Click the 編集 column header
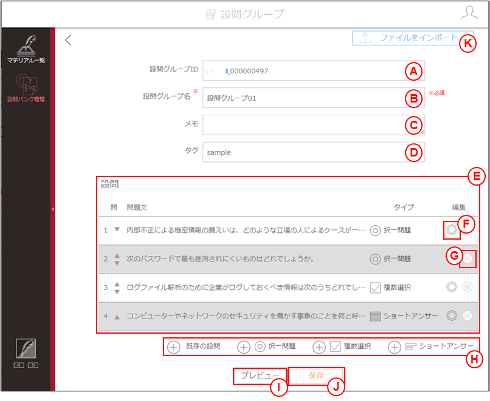The width and height of the screenshot is (490, 401). pyautogui.click(x=459, y=207)
